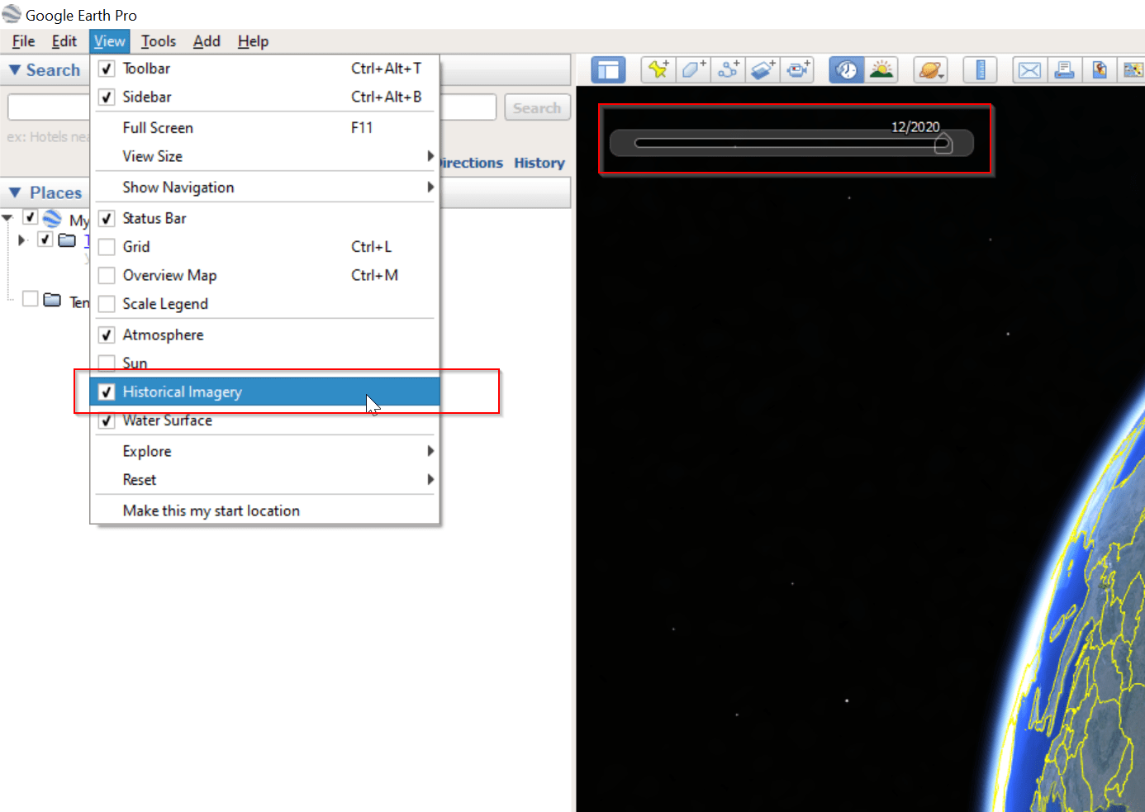This screenshot has height=812, width=1145.
Task: Uncheck the My Places checkbox
Action: [30, 217]
